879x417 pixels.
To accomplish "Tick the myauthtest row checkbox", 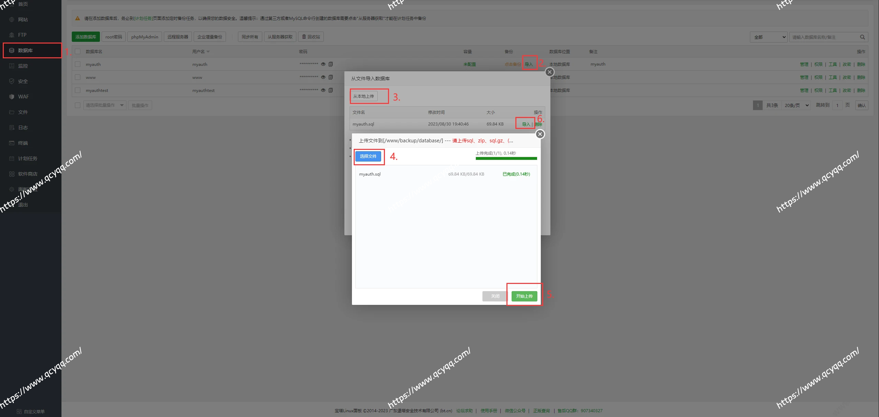I will (78, 90).
